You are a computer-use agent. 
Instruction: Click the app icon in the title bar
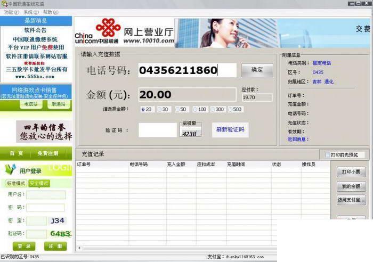(x=4, y=4)
